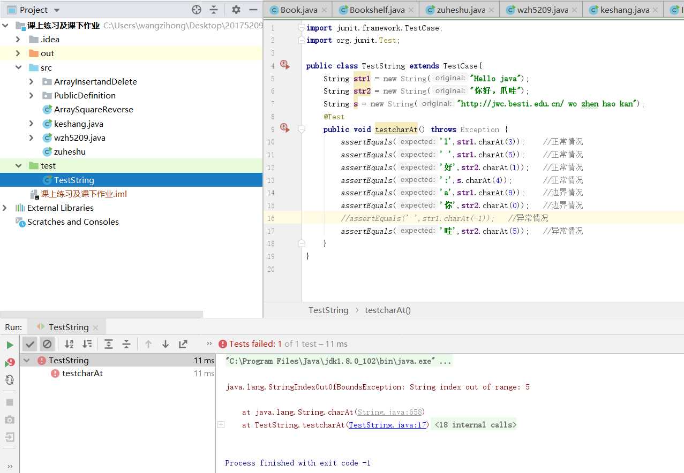Click Collapse All icon in test results toolbar
This screenshot has width=684, height=473.
coord(126,344)
